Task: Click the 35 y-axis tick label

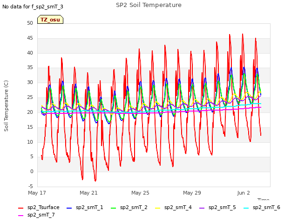Action: pos(30,68)
